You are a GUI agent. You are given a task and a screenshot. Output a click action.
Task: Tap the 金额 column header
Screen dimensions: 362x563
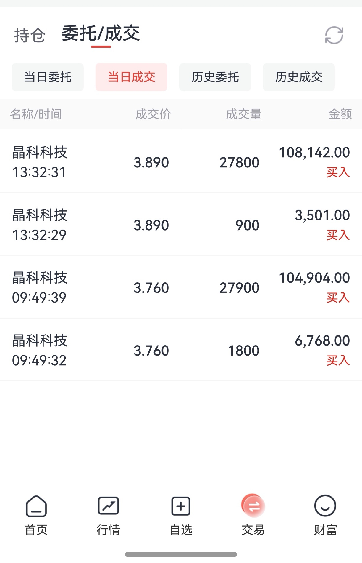click(x=340, y=114)
